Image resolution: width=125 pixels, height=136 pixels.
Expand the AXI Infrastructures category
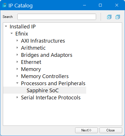pyautogui.click(x=17, y=41)
